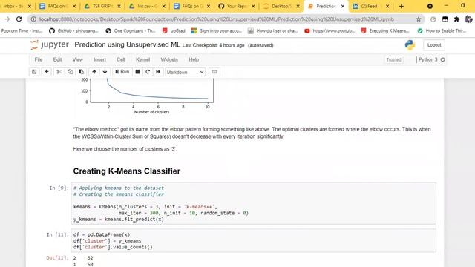Move selected cell down arrow
This screenshot has width=475, height=267.
tap(105, 72)
